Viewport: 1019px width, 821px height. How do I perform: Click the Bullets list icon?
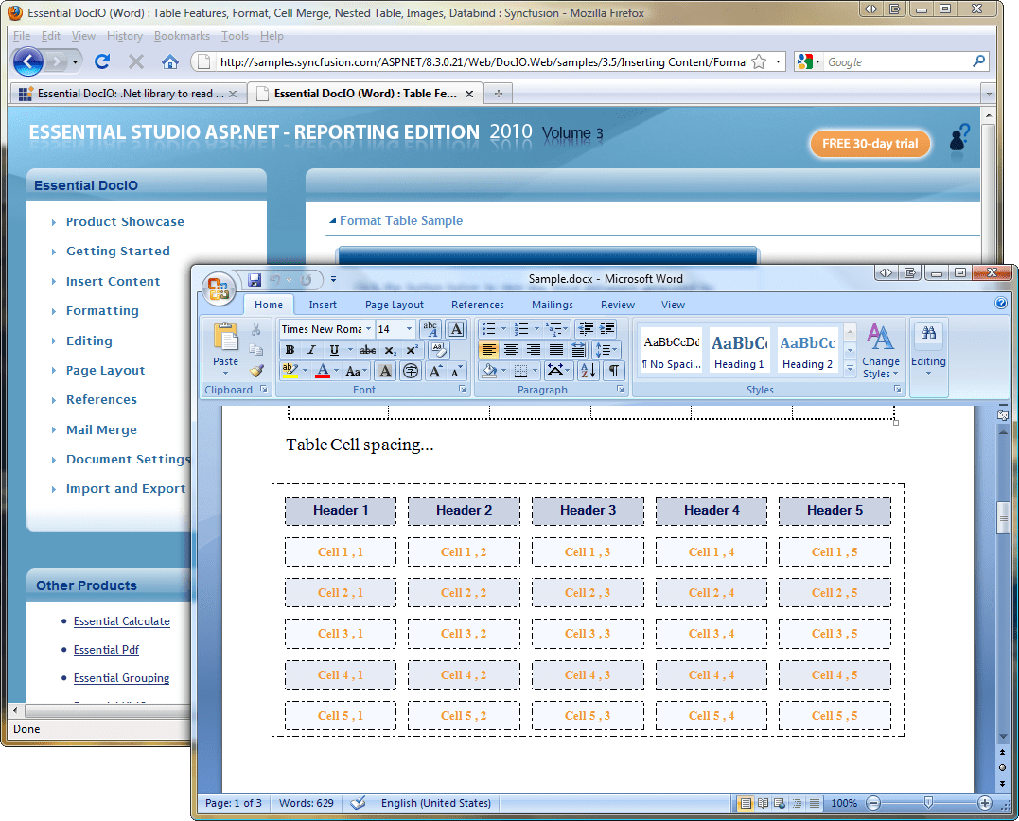(489, 329)
